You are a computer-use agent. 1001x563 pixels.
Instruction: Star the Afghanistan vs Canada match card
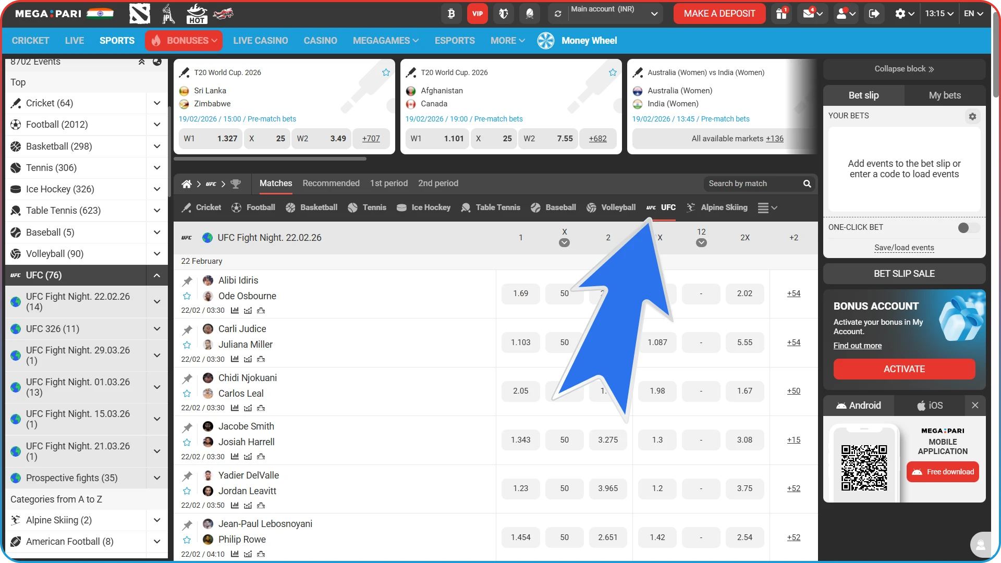[x=613, y=72]
